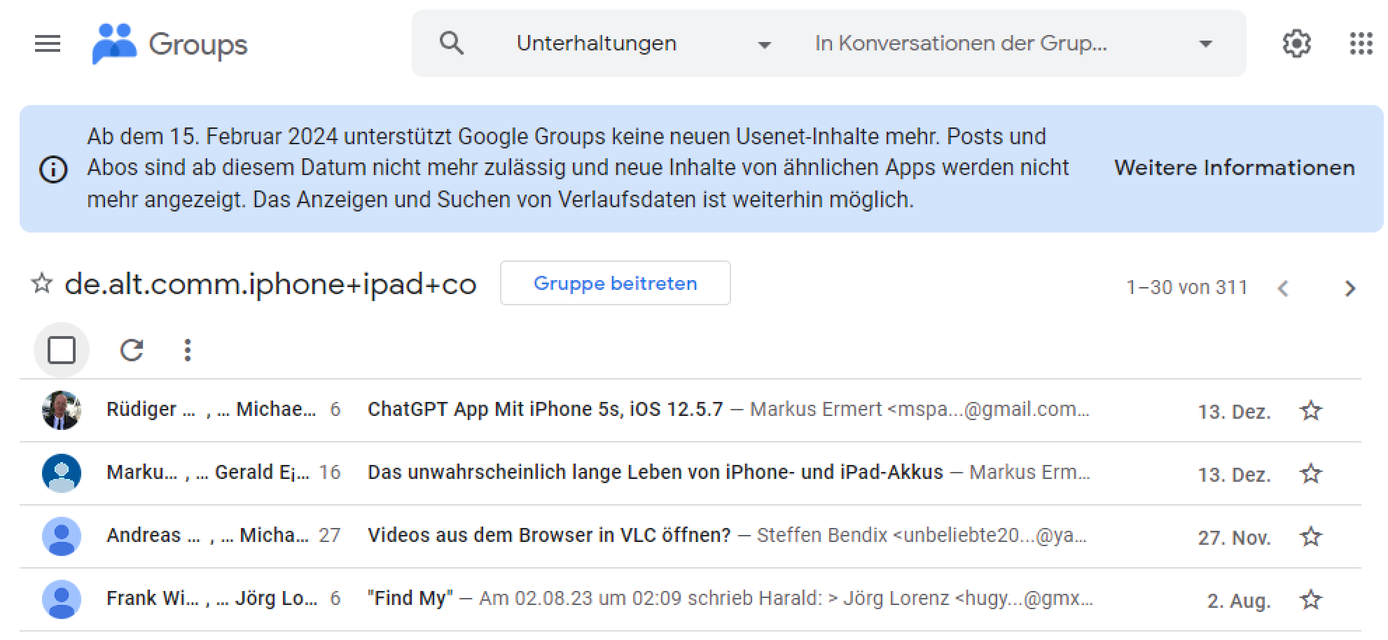Go to next page of conversations
Image resolution: width=1388 pixels, height=640 pixels.
[1349, 288]
